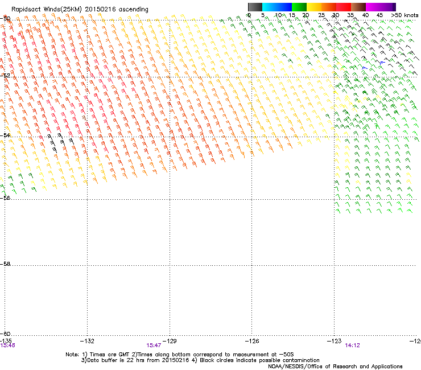Select the -60 latitude axis label
Viewport: 421px width, 370px height.
click(x=5, y=334)
